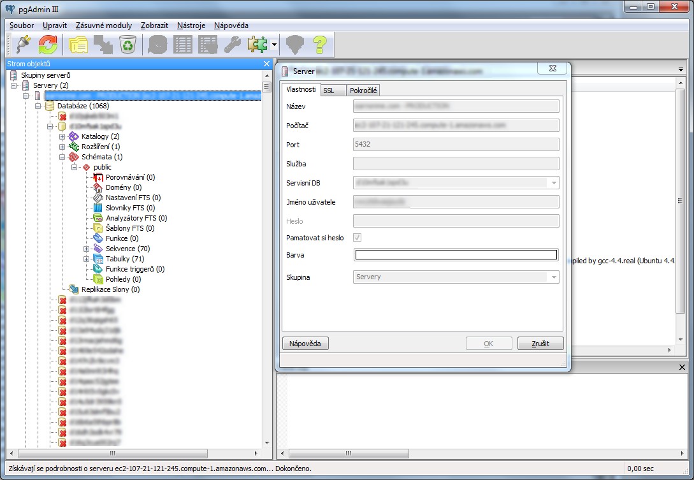Click the Funkce triggerů (0) node icon
Screen dimensions: 694x480
point(98,269)
